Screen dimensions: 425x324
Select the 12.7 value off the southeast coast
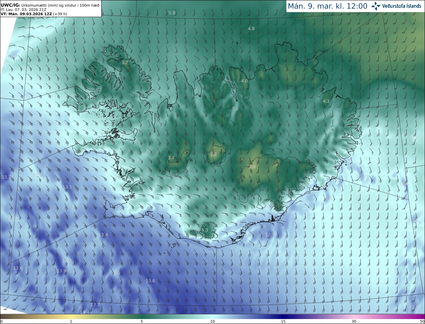[x=270, y=235]
